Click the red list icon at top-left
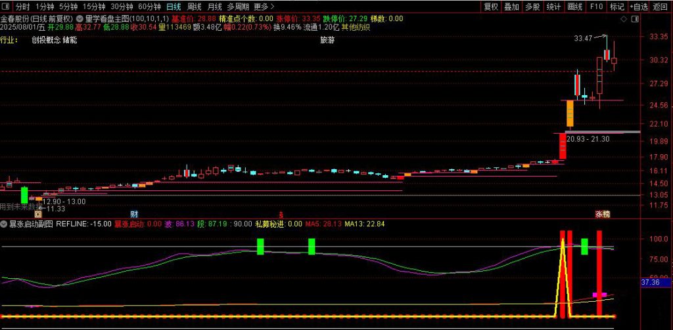The width and height of the screenshot is (673, 330). point(7,7)
